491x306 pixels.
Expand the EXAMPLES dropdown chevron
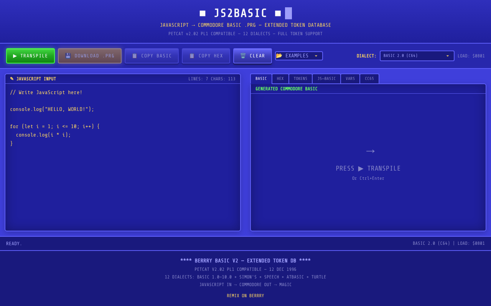[x=316, y=55]
